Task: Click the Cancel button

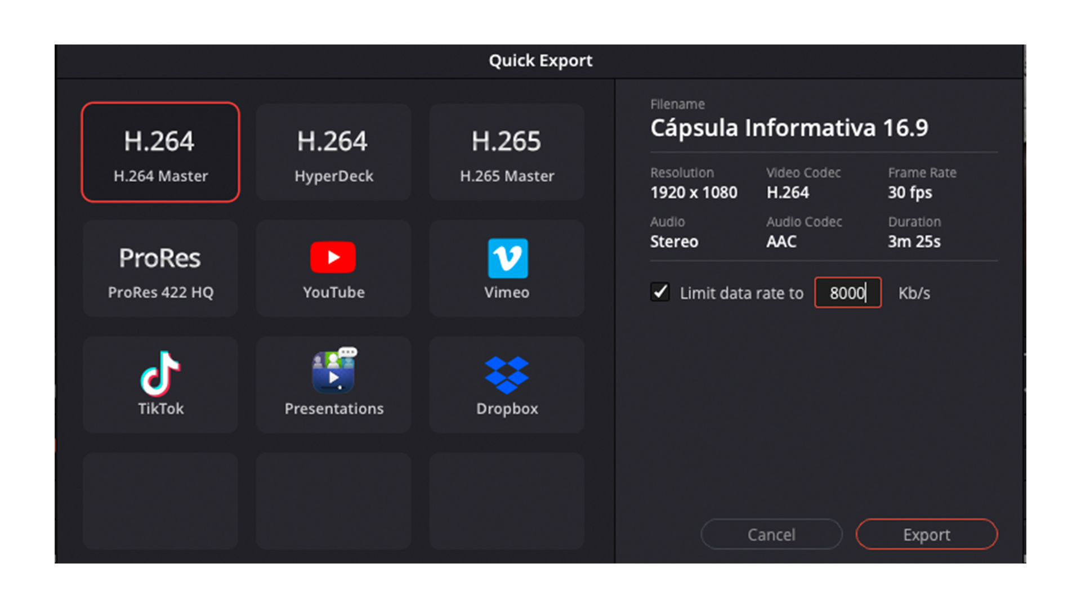Action: pyautogui.click(x=771, y=534)
